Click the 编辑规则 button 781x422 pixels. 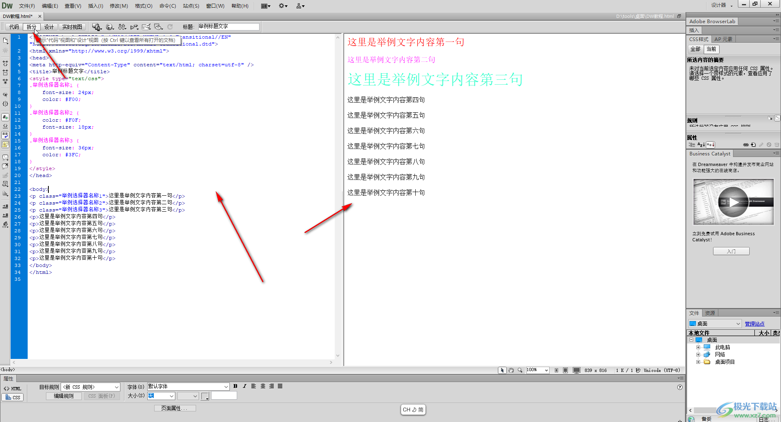[x=63, y=396]
